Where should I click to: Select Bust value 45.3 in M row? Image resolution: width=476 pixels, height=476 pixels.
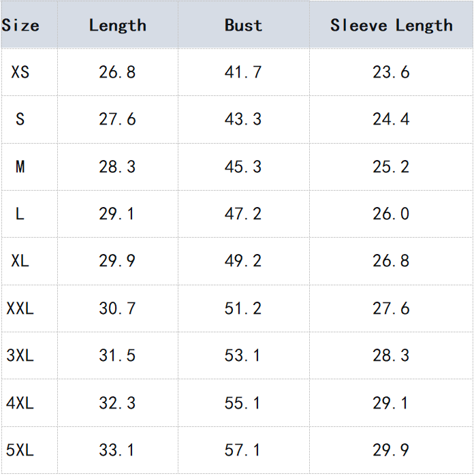click(x=243, y=167)
